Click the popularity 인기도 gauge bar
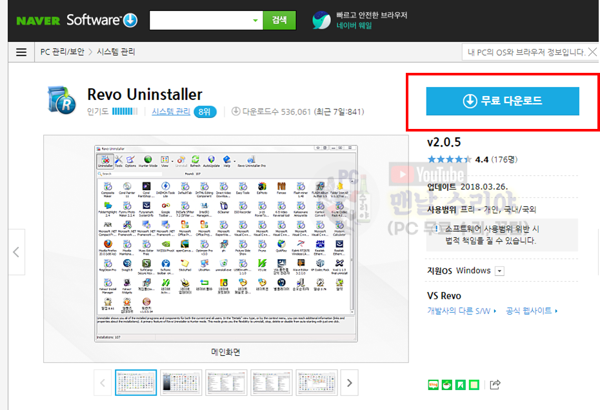The image size is (600, 410). pos(125,112)
